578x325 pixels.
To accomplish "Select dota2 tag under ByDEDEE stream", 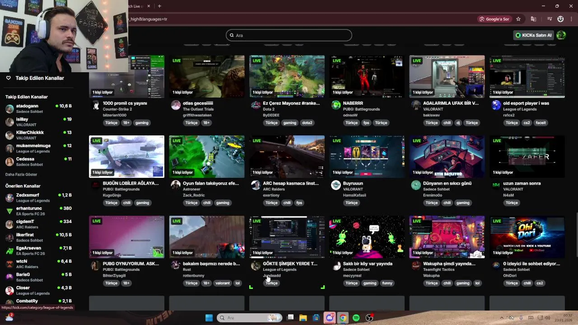I will click(307, 123).
